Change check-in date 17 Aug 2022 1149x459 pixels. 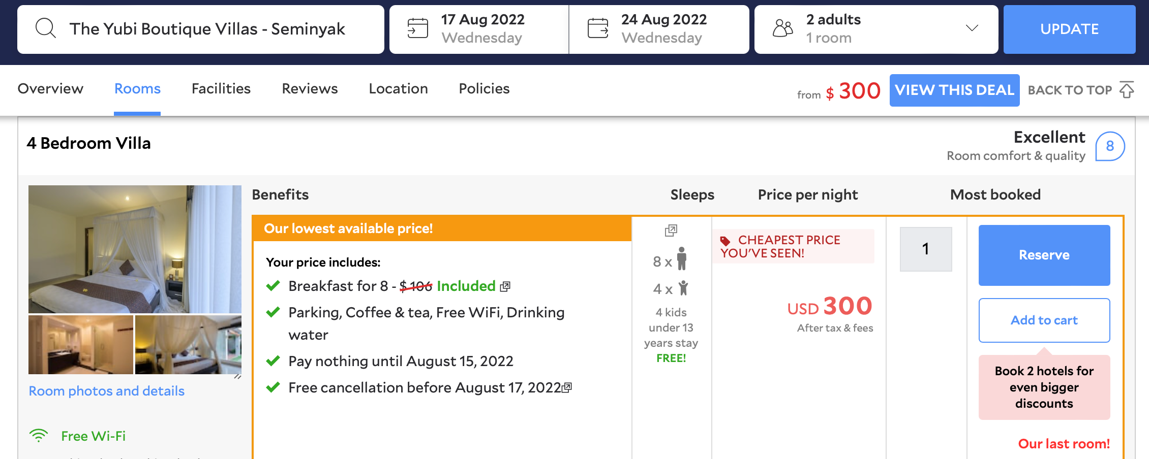479,29
